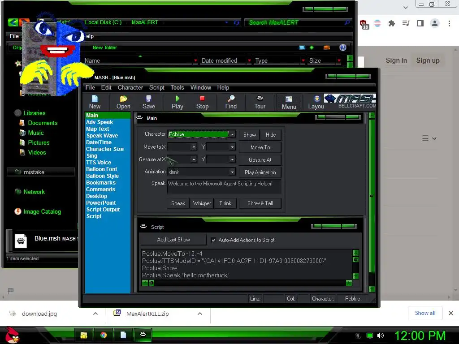
Task: Click the red extension badge icon showing 18
Action: [x=364, y=24]
